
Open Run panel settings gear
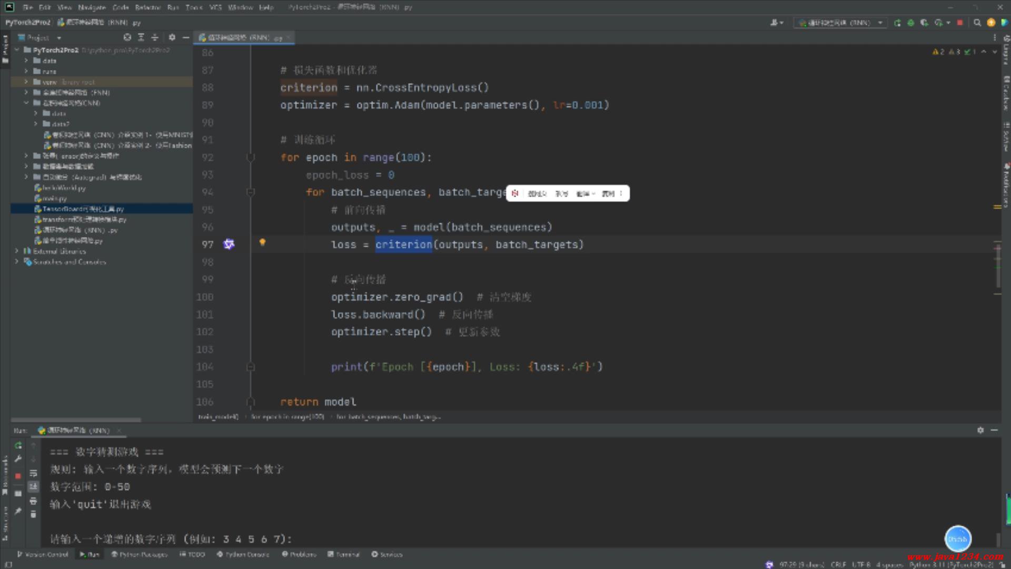tap(980, 430)
